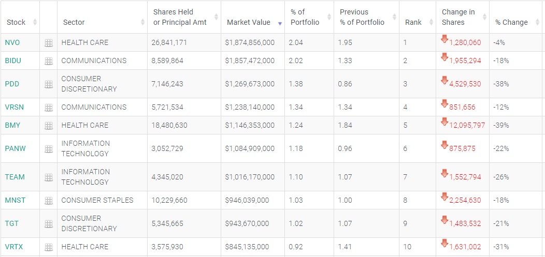This screenshot has height=257, width=545.
Task: Open the BIDU ticker link
Action: point(13,61)
